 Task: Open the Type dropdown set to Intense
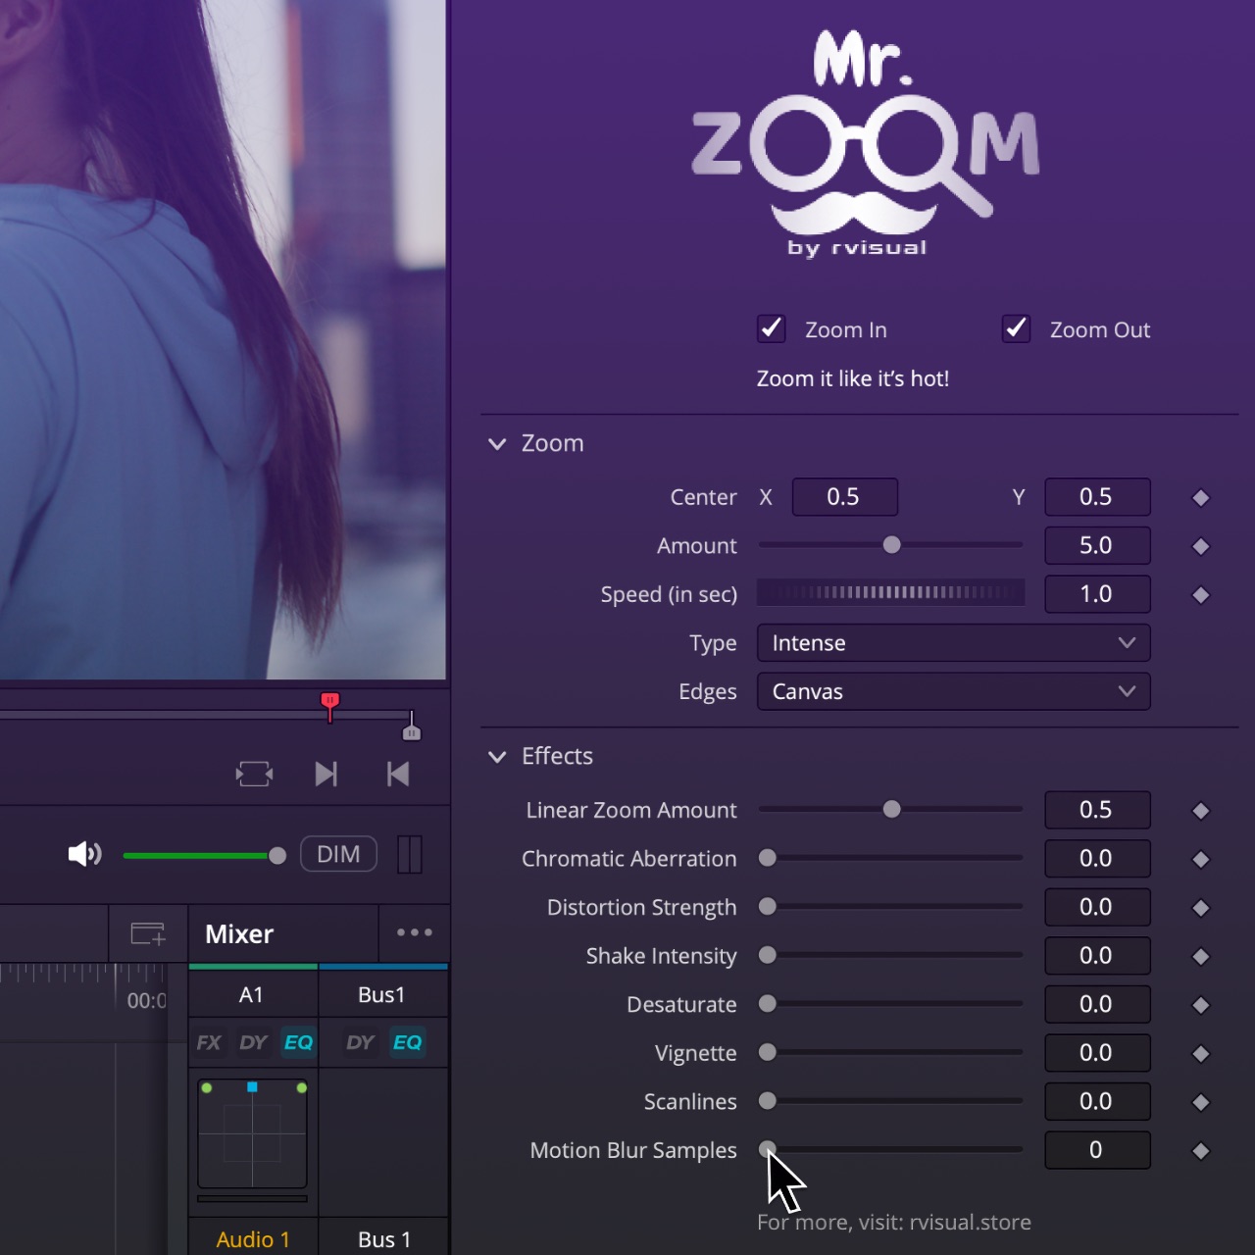[x=953, y=643]
